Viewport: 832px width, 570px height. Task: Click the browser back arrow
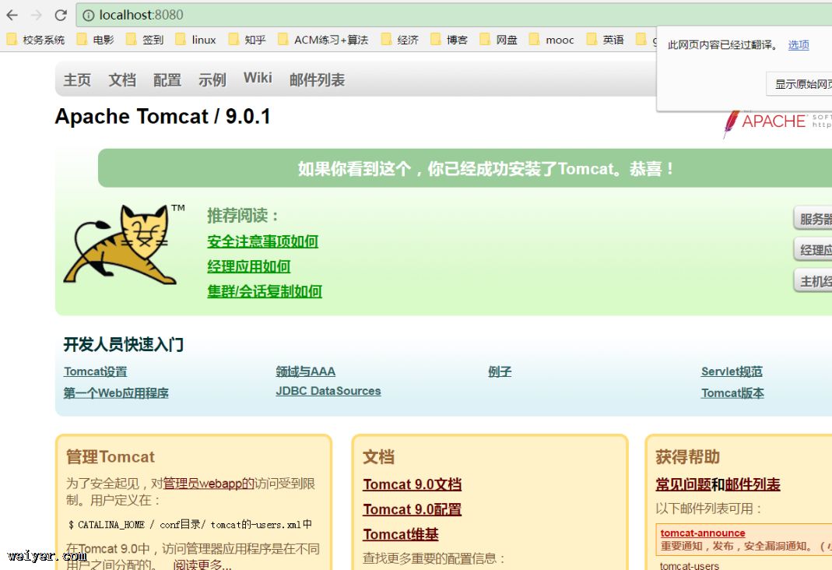pyautogui.click(x=12, y=15)
